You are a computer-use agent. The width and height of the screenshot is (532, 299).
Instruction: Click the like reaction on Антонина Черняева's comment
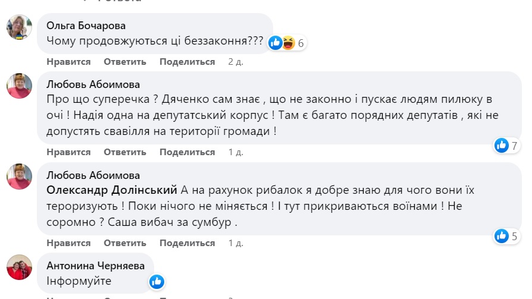coord(157,281)
